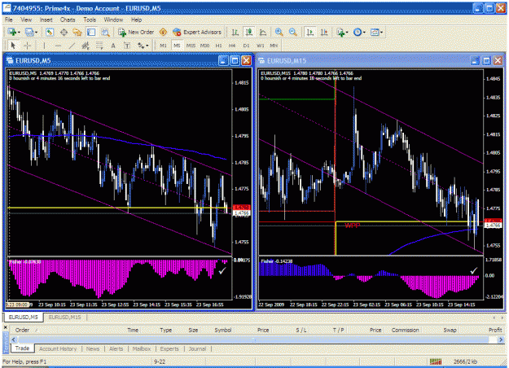
Task: Toggle Expert Advisors on or off
Action: pos(197,32)
